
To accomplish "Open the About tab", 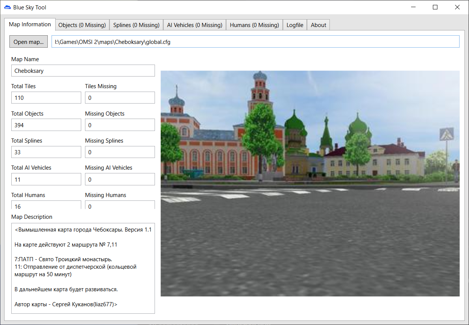I will [x=319, y=25].
